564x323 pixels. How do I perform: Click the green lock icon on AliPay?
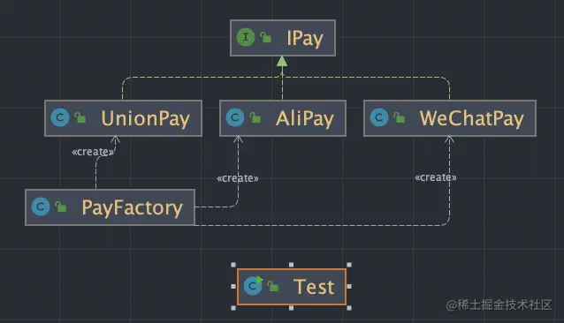[x=255, y=117]
